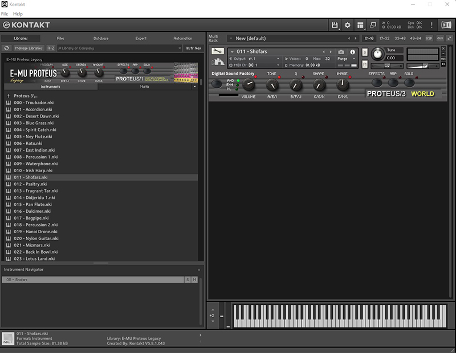Open instrument edit mode with wrench icon
456x353 pixels.
[x=218, y=51]
